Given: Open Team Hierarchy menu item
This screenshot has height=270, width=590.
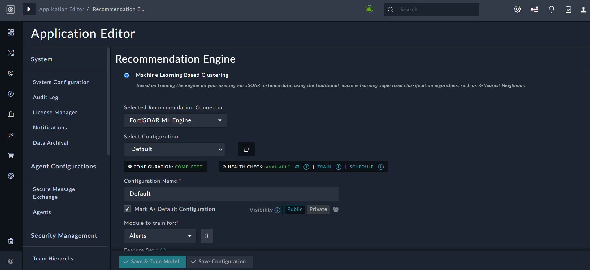Looking at the screenshot, I should [x=53, y=259].
